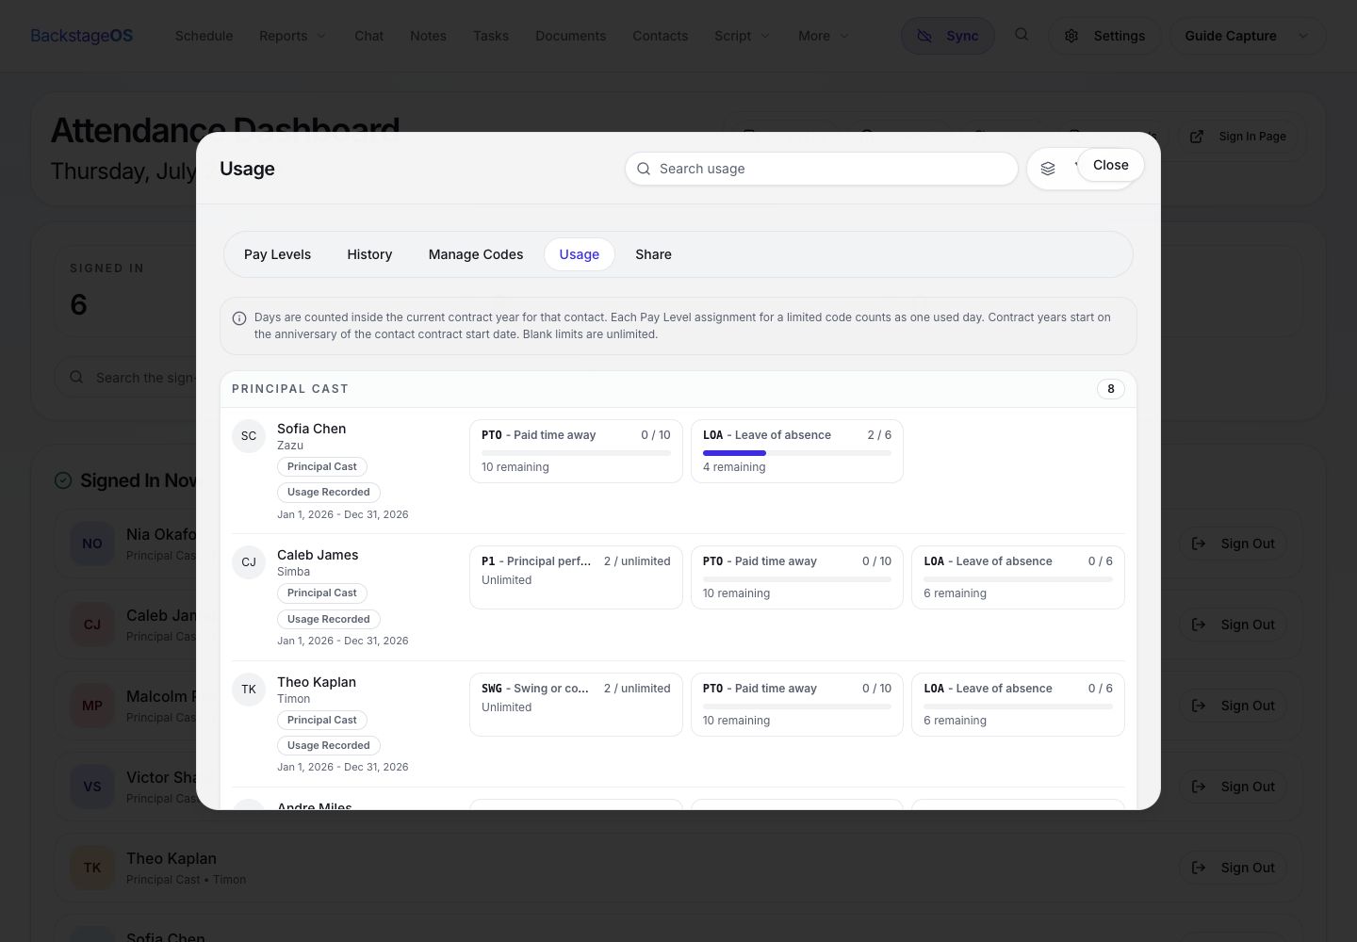Open Chat in top navigation
Screen dimensions: 1357x942
pyautogui.click(x=368, y=36)
